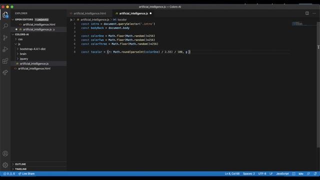Viewport: 320px width, 180px height.
Task: Open artificial_intelligence.html in the file tree
Action: (34, 68)
